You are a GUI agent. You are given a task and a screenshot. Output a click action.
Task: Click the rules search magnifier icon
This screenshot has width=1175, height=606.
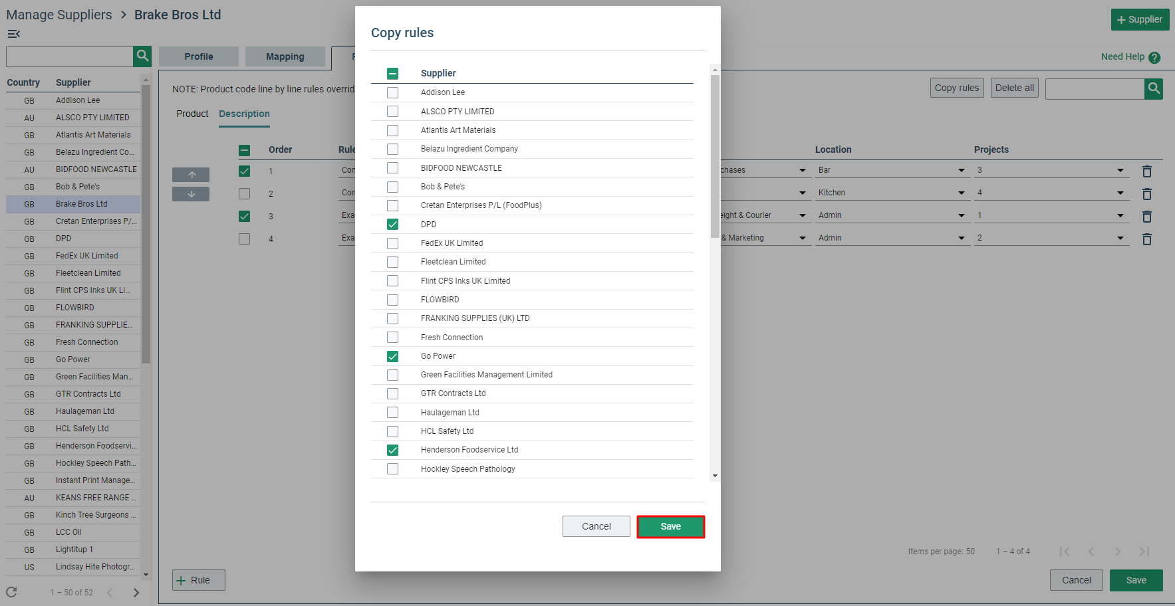tap(1154, 88)
